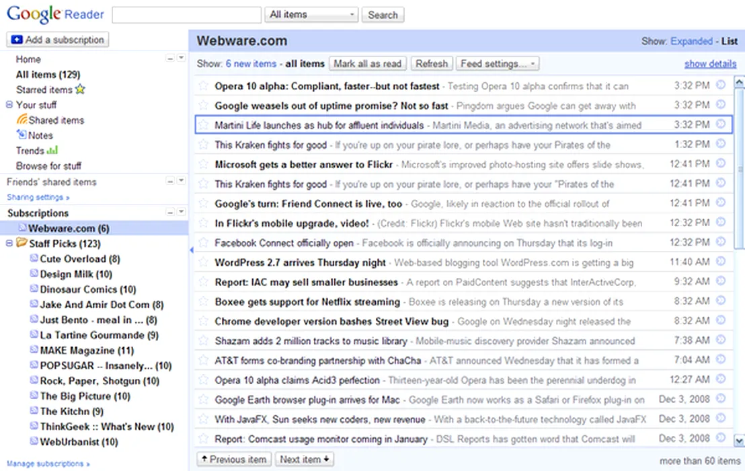
Task: Select Dinosaur Comics subscription
Action: (87, 289)
